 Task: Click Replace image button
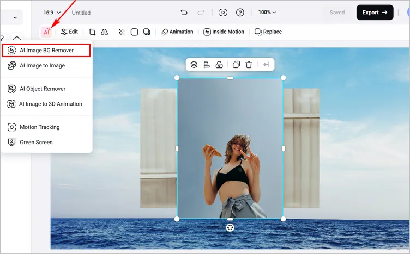[x=268, y=32]
